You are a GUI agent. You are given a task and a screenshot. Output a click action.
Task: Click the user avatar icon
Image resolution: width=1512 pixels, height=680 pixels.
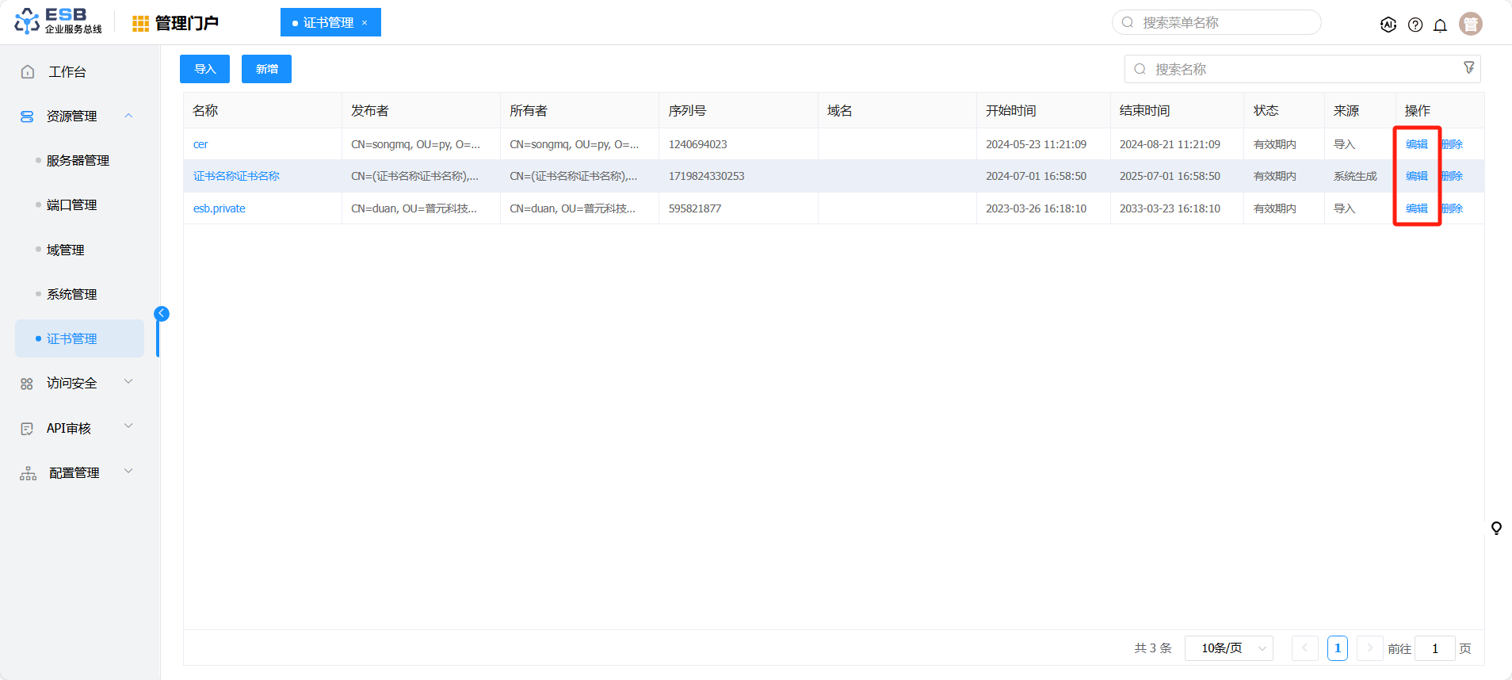[1470, 24]
